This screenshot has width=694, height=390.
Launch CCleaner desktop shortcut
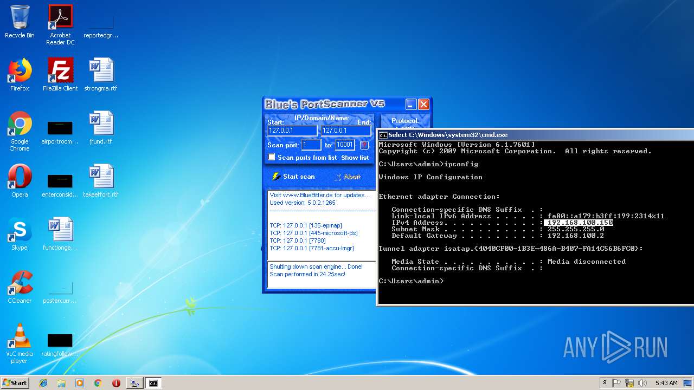tap(20, 287)
